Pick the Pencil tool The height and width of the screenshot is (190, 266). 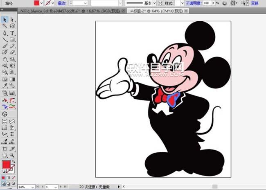click(12, 46)
